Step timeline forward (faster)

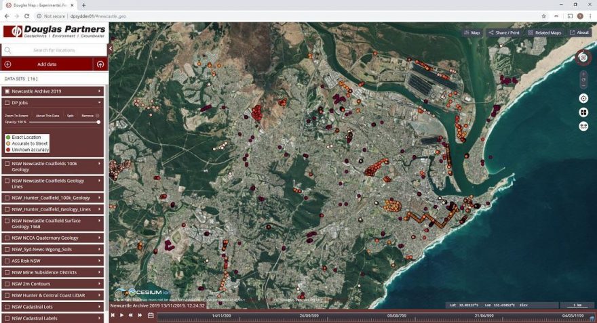[140, 315]
